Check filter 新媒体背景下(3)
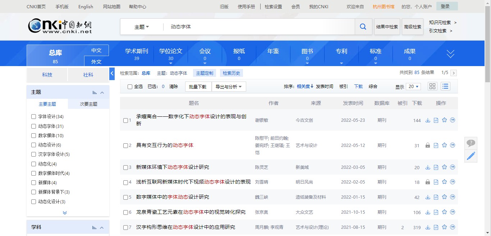Viewport: 491px width, 236px height. [x=33, y=192]
